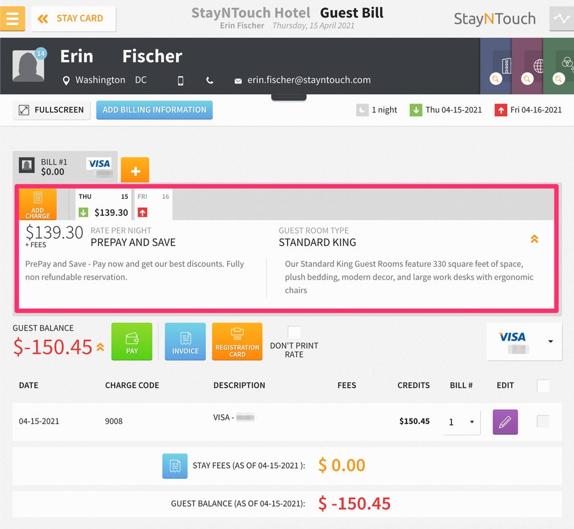This screenshot has width=574, height=529.
Task: Click the guest last name Fischer field
Action: point(152,56)
